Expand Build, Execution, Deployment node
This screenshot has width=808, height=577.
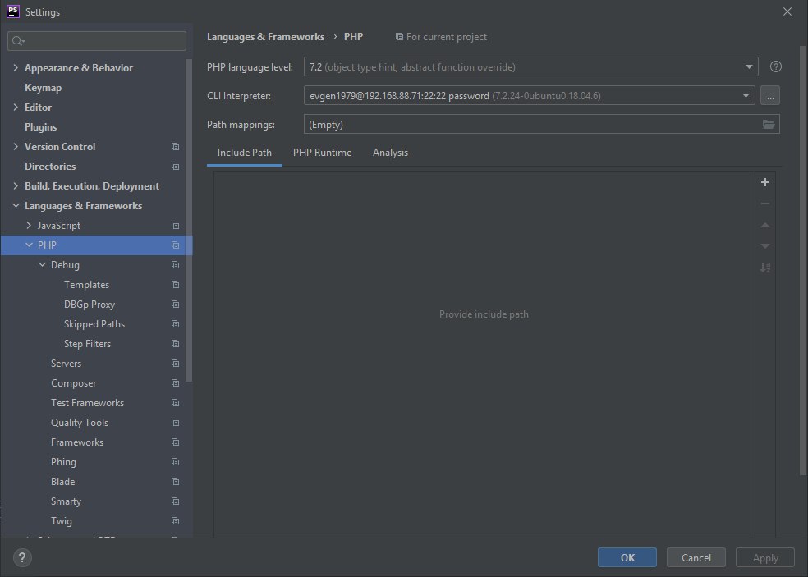(x=16, y=186)
